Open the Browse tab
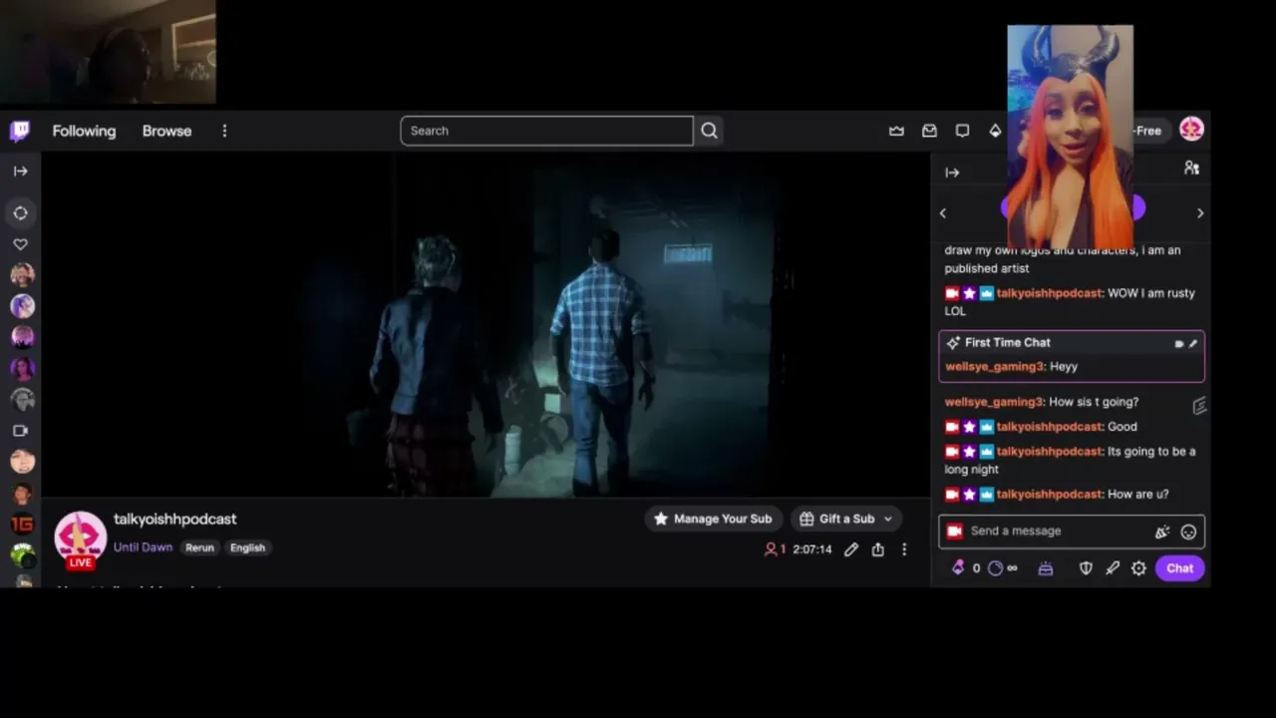1276x718 pixels. [166, 131]
